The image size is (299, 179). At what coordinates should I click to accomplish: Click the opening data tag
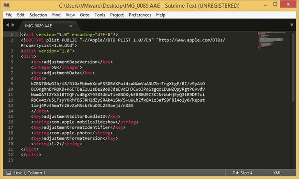click(x=39, y=78)
